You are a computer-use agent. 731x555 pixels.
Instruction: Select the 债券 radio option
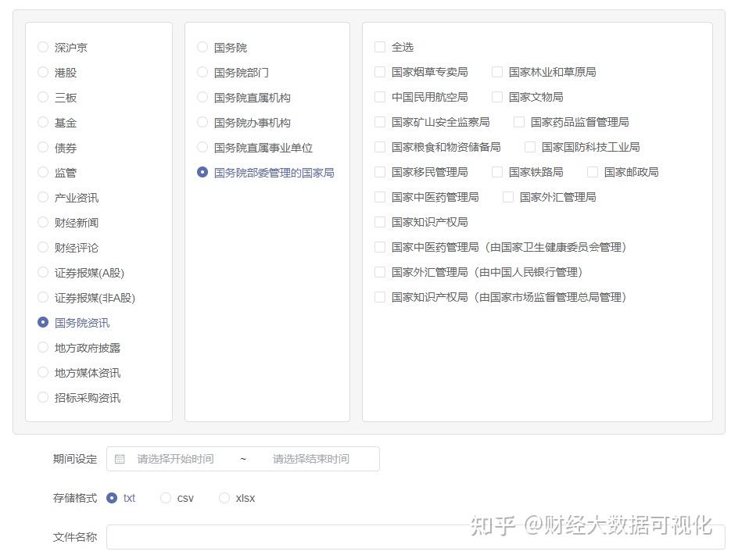coord(43,148)
